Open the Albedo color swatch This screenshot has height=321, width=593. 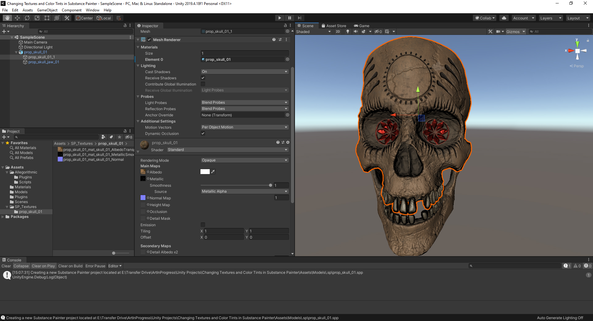(x=205, y=172)
